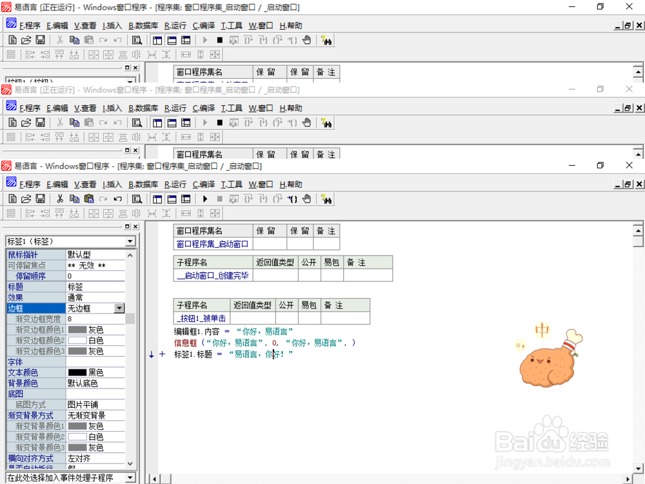Click Find magnifier icon in middle background window
645x484 pixels.
(137, 123)
